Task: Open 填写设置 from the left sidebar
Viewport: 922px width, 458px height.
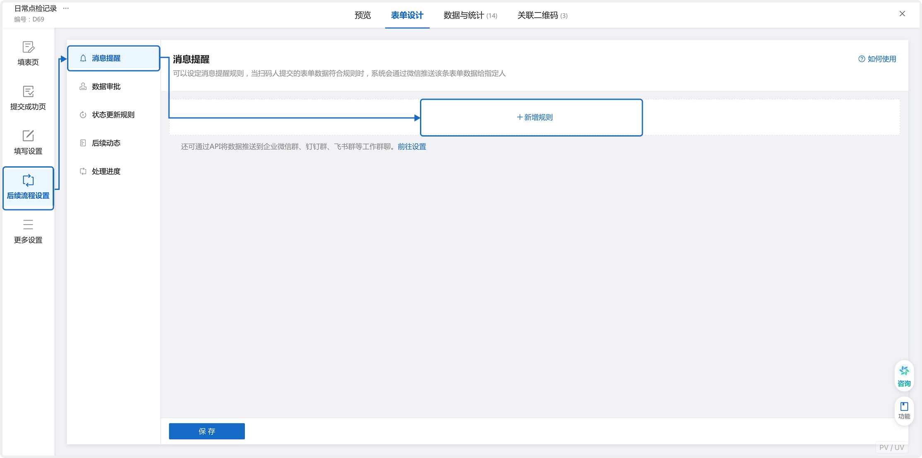Action: [x=28, y=143]
